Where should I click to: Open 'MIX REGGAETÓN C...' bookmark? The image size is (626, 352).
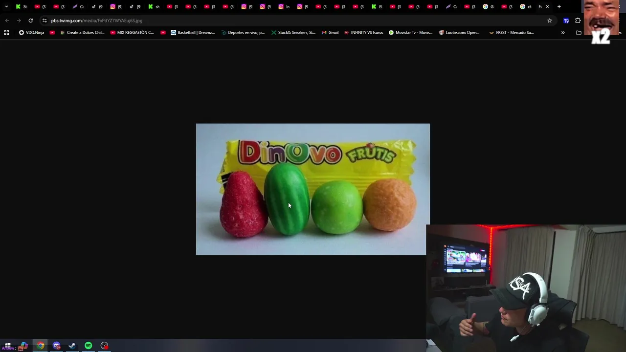[132, 33]
